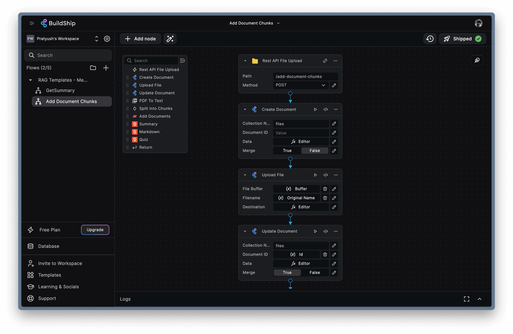
Task: Focus the sidebar Search field
Action: coord(68,55)
